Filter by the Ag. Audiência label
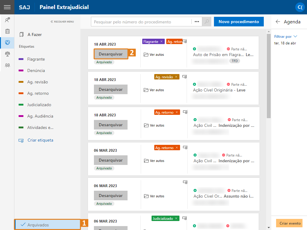This screenshot has width=307, height=230. (x=36, y=116)
